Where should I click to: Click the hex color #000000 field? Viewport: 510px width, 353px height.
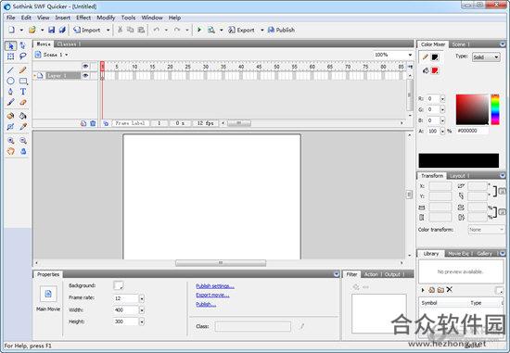pyautogui.click(x=472, y=131)
